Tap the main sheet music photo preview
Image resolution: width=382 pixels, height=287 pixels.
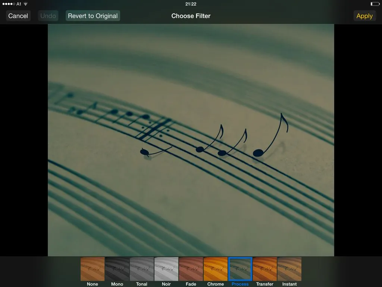point(191,140)
